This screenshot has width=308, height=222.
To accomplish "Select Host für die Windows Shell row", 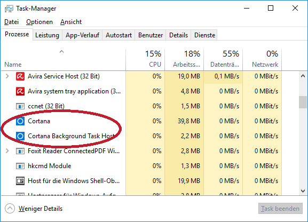I will [141, 181].
